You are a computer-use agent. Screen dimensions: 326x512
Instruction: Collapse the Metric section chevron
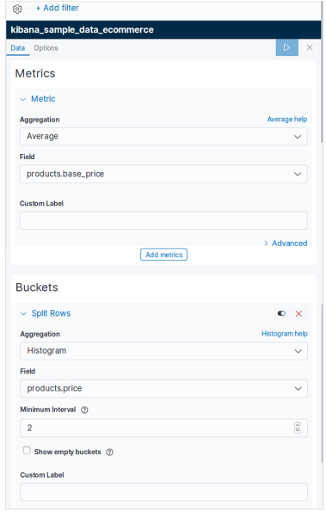(x=23, y=99)
